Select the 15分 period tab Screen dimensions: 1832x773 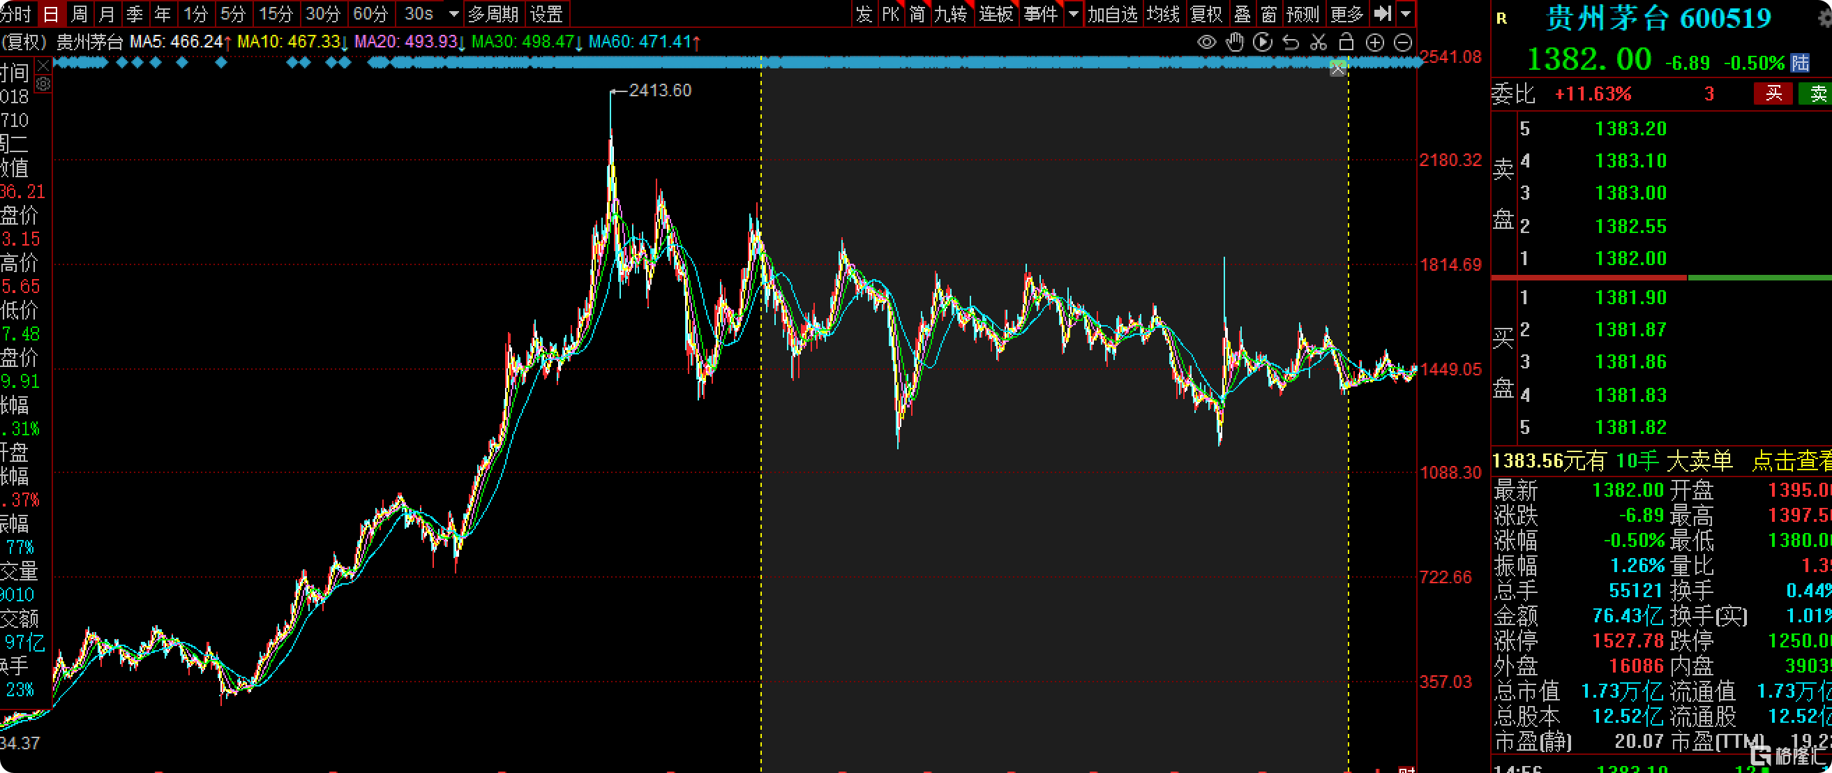pyautogui.click(x=276, y=13)
